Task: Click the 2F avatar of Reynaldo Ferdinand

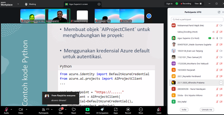Action: 173,76
